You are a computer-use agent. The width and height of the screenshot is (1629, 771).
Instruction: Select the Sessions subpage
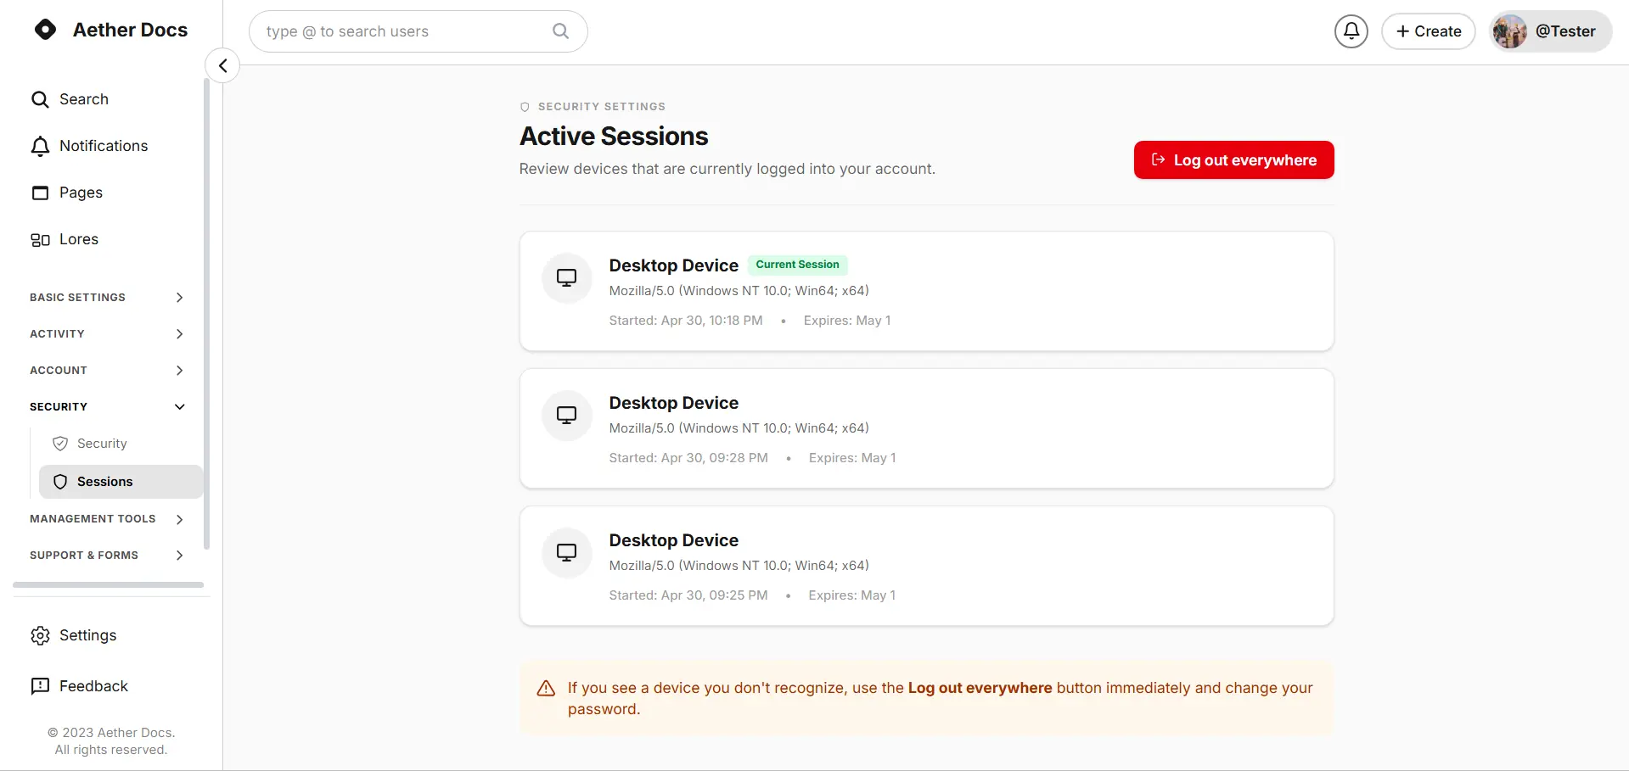click(121, 482)
